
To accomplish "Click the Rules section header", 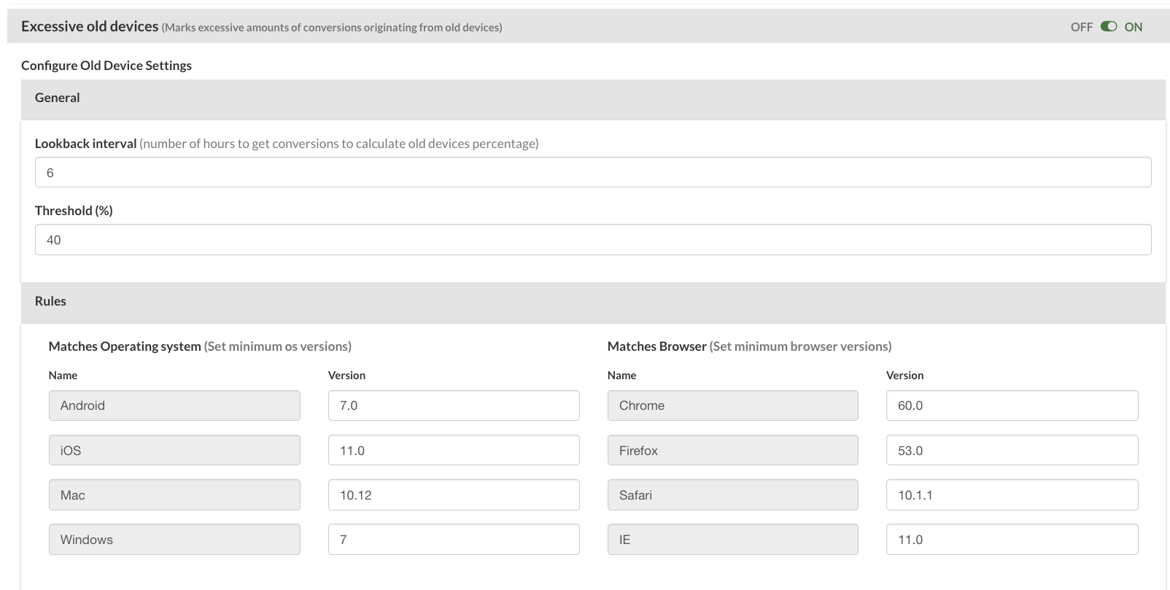I will click(593, 303).
